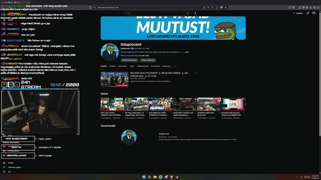Click the Eesti vajab muutust channel banner
321x180 pixels.
coord(173,28)
